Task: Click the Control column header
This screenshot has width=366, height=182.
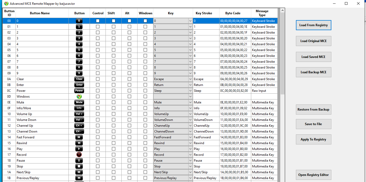Action: coord(98,13)
